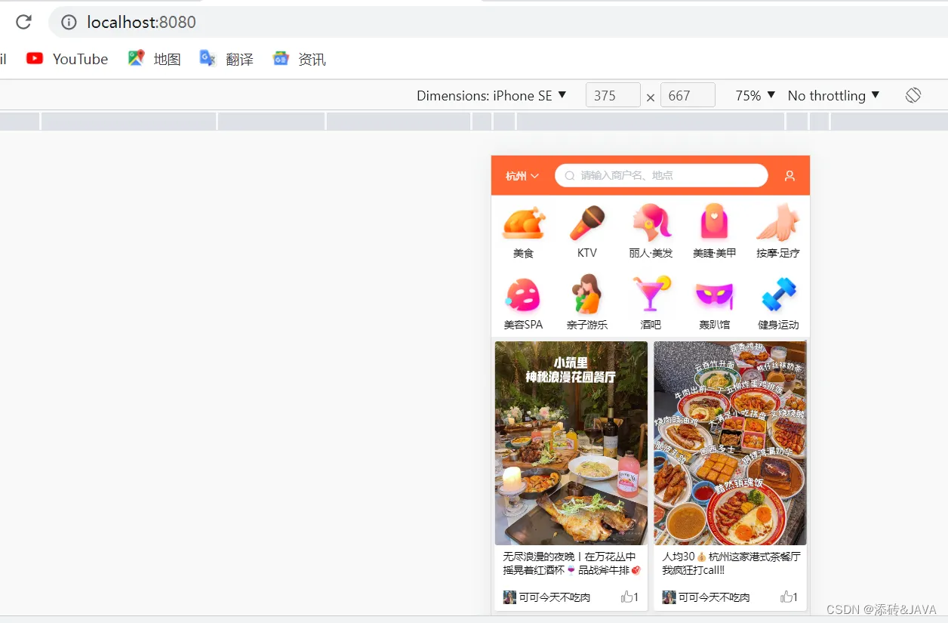Select the 按摩·足疗 massage icon
948x623 pixels.
tap(777, 223)
